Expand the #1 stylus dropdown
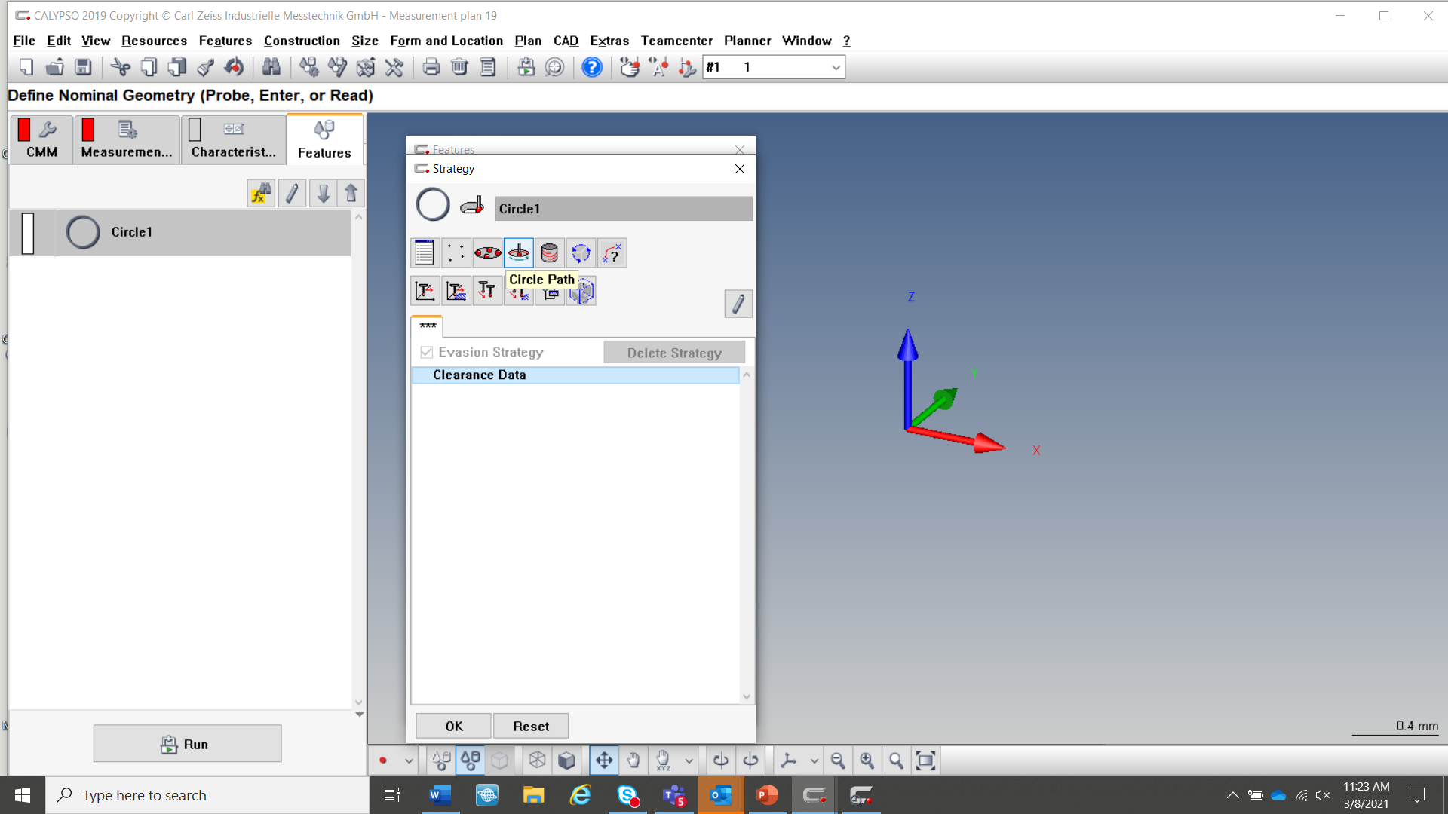 pyautogui.click(x=836, y=68)
